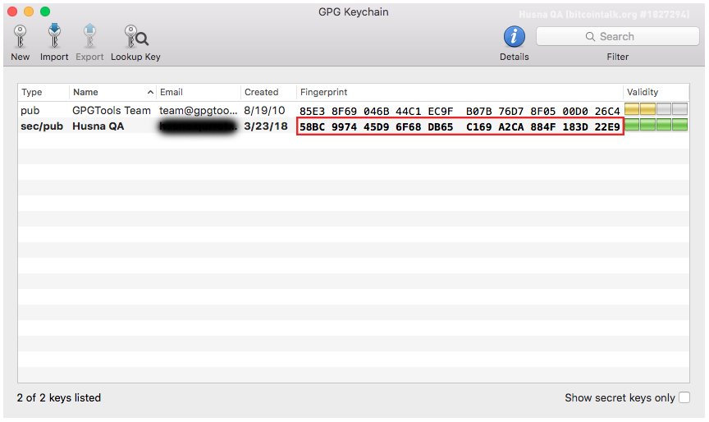Viewport: 709px width, 422px height.
Task: Toggle Show secret keys only checkbox
Action: (x=684, y=397)
